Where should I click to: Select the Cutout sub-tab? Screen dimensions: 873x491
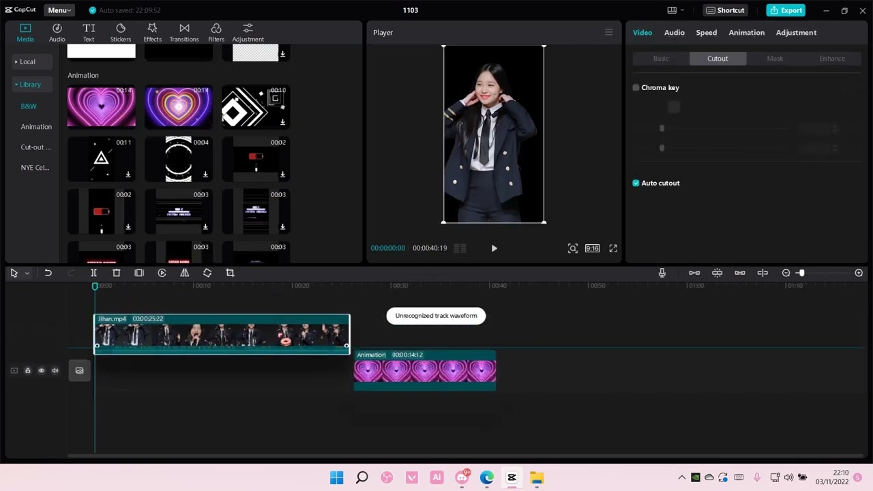pos(717,59)
